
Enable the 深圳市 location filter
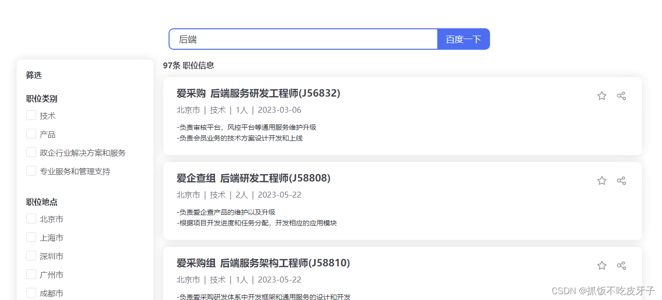31,256
